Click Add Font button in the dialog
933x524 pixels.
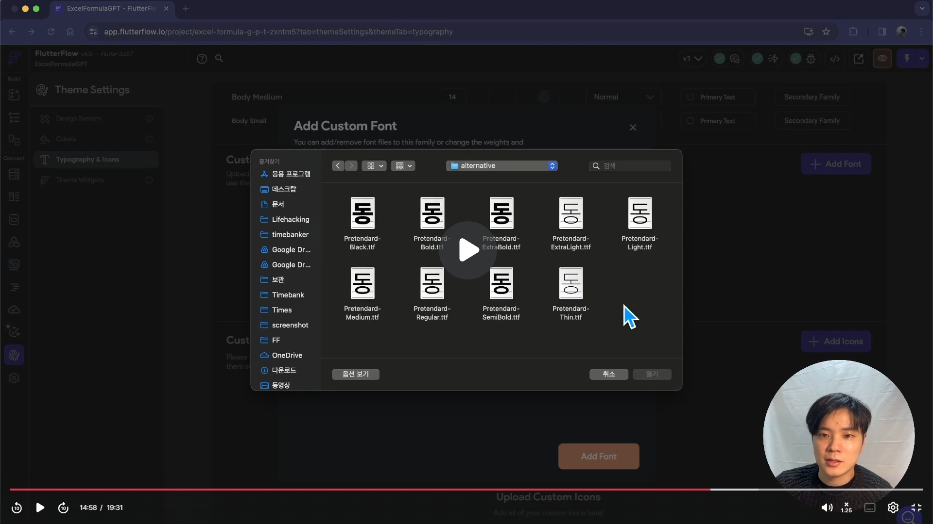click(599, 457)
